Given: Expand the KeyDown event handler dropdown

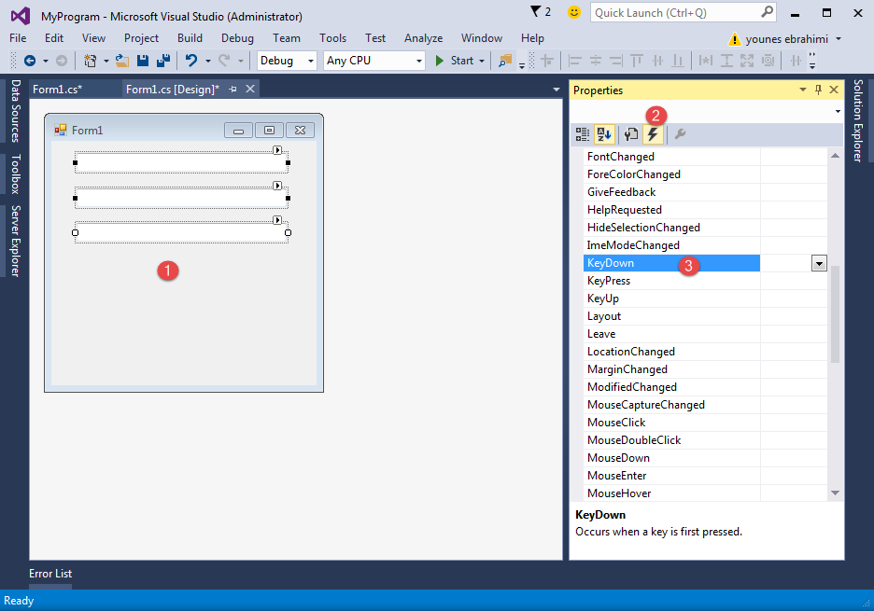Looking at the screenshot, I should 819,264.
